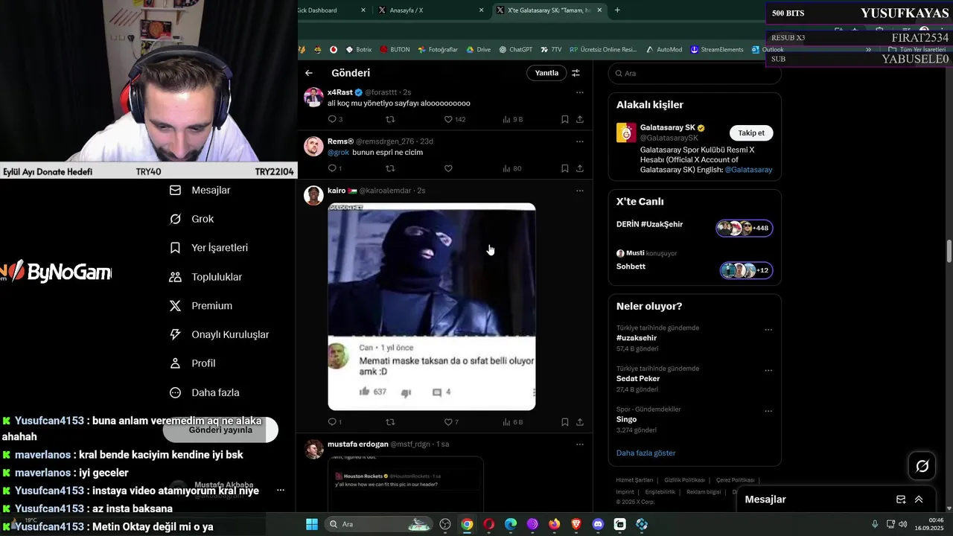Viewport: 953px width, 536px height.
Task: Like x4Rast's comment with 142 likes
Action: tap(455, 119)
